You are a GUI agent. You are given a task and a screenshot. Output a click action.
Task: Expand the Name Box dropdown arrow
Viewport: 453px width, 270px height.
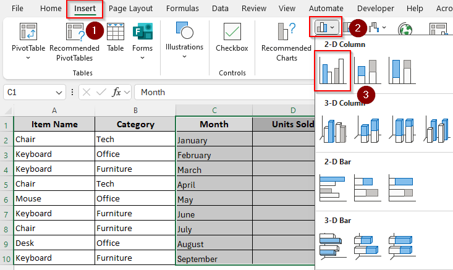(x=59, y=92)
